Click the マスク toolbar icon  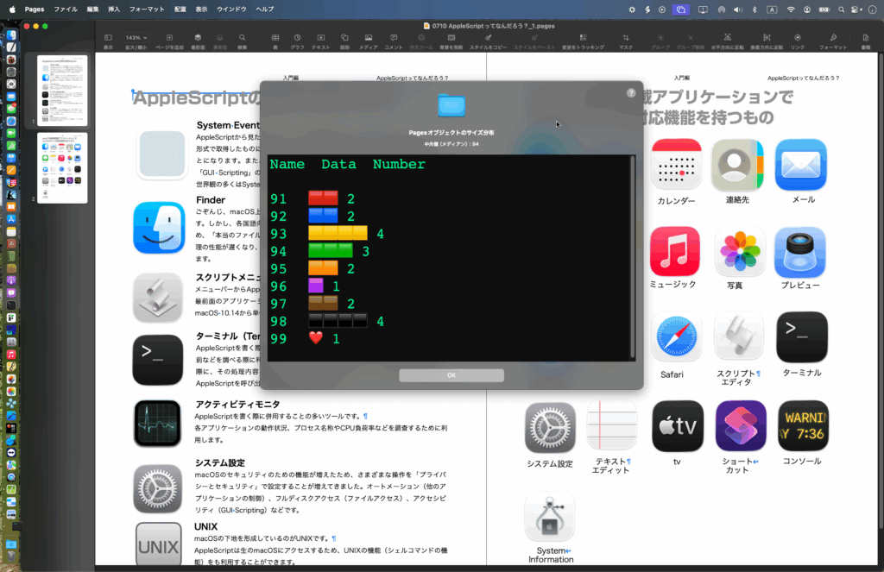click(626, 40)
